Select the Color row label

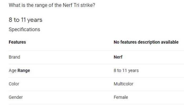[x=14, y=84]
